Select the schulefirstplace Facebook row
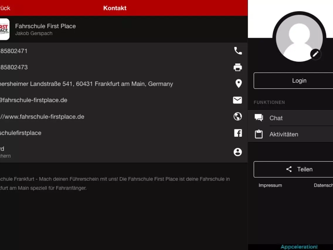Viewport: 333px width, 250px height. [124, 133]
